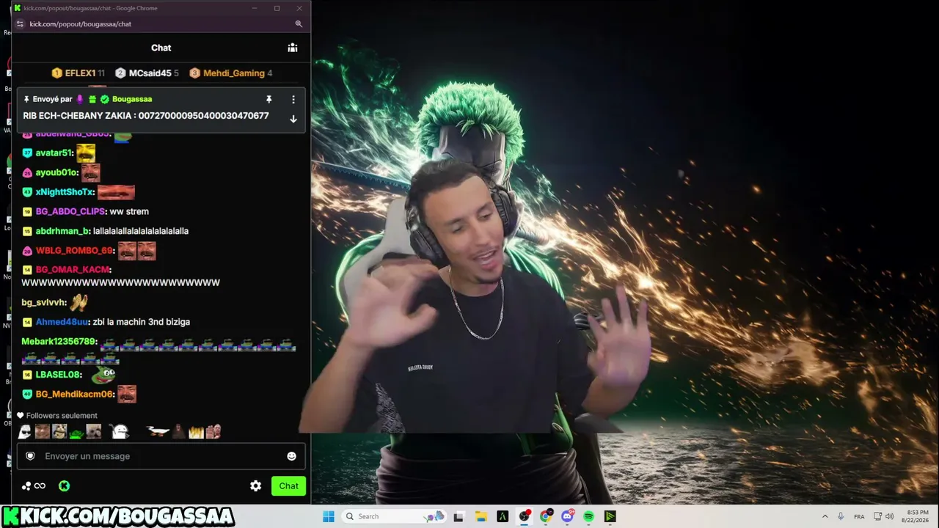Open the chat viewers list icon
This screenshot has height=528, width=939.
[x=293, y=48]
